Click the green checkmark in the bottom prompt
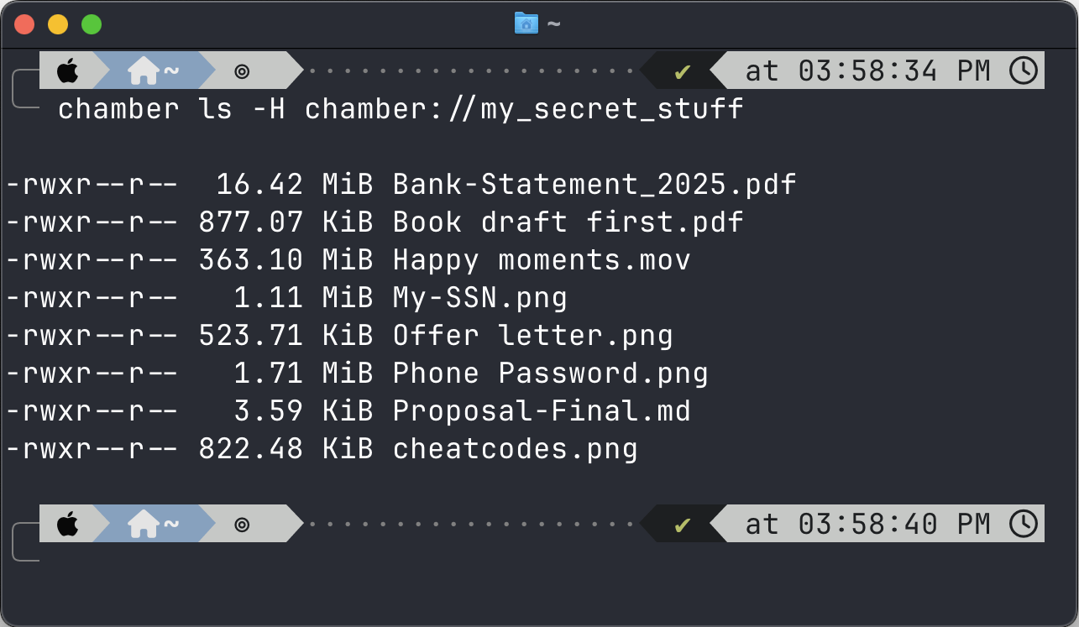Viewport: 1079px width, 627px height. [682, 525]
